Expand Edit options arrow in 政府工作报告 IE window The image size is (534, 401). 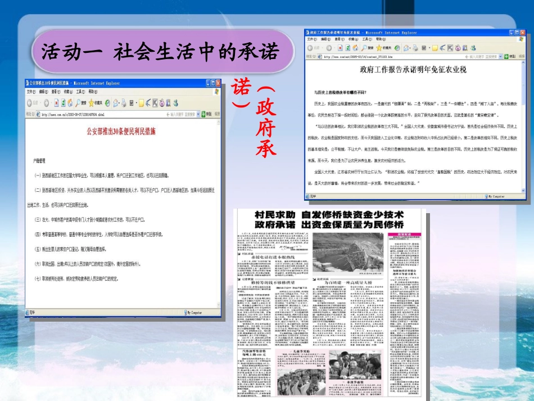pyautogui.click(x=429, y=48)
